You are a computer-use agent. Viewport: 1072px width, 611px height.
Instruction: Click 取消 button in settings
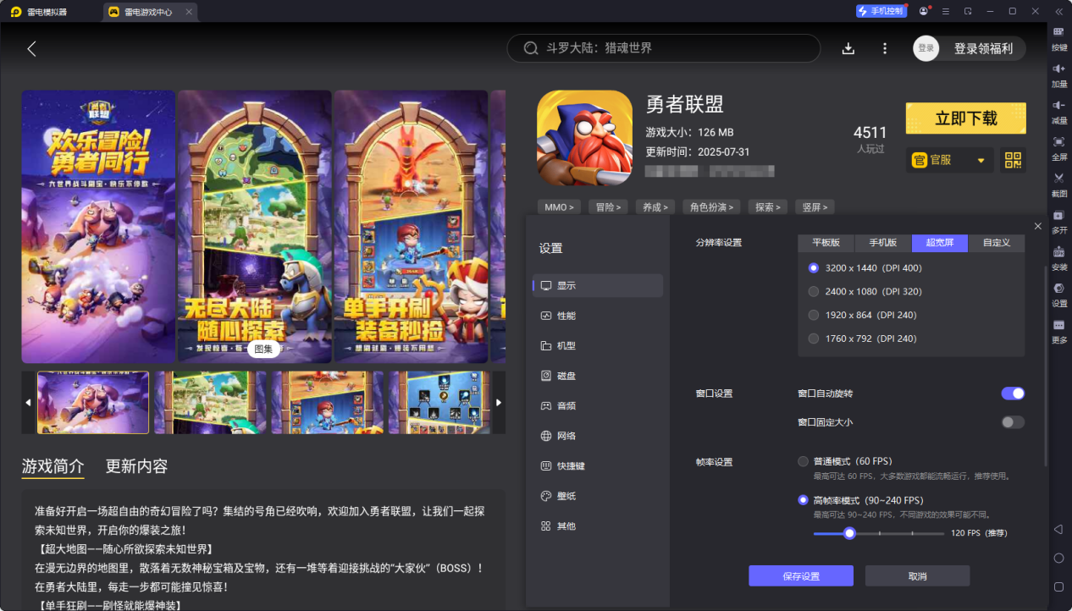[x=917, y=576]
